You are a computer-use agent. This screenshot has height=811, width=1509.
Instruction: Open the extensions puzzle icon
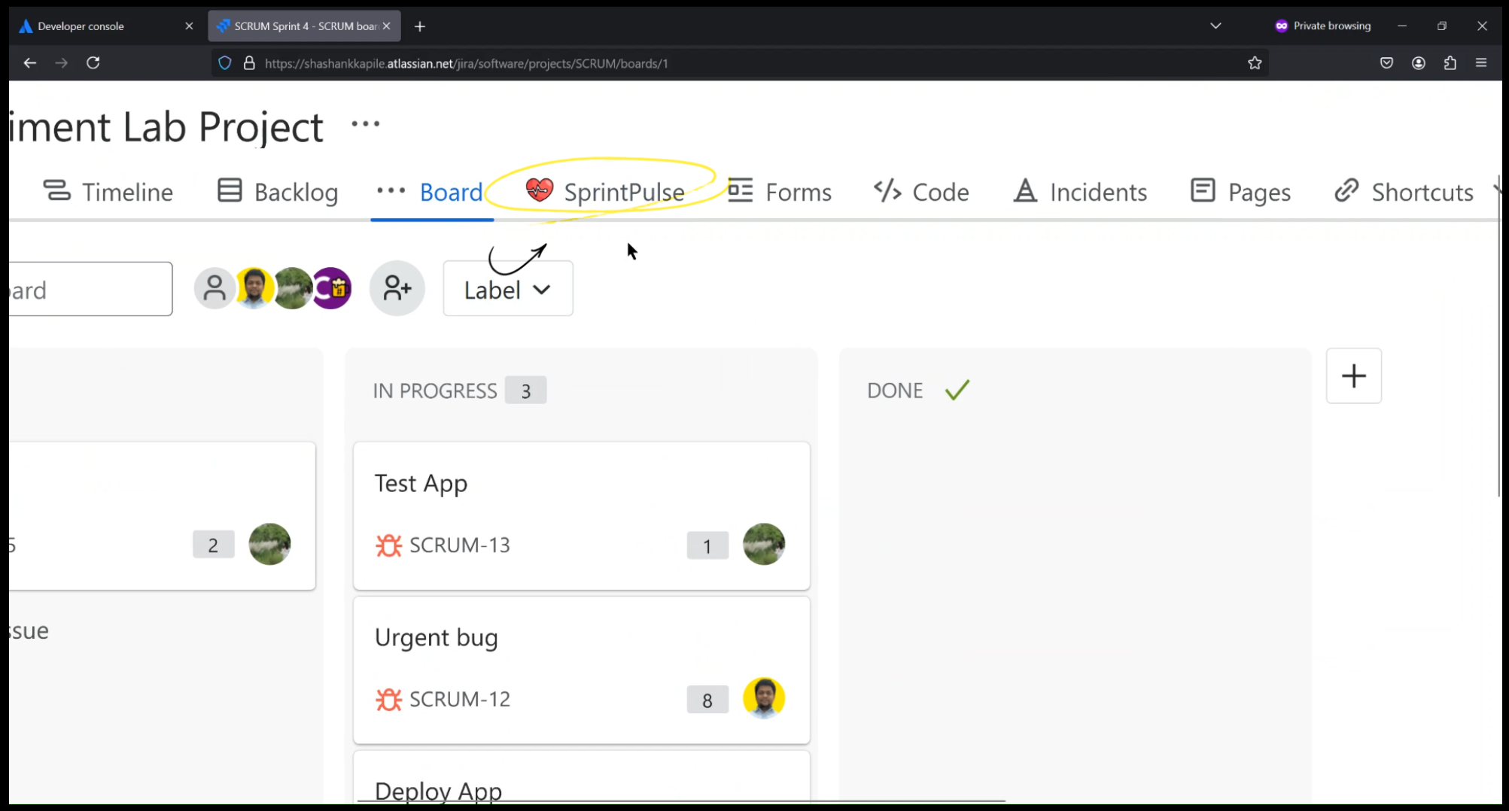(1450, 63)
